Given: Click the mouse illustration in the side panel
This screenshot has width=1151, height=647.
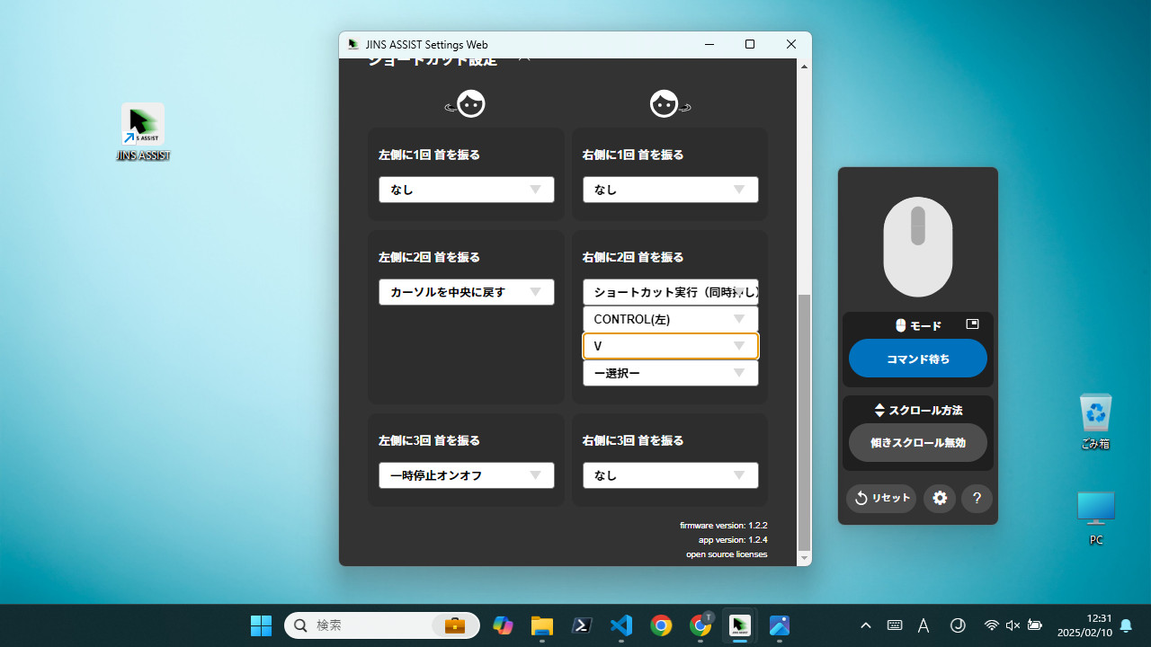Looking at the screenshot, I should (x=917, y=247).
